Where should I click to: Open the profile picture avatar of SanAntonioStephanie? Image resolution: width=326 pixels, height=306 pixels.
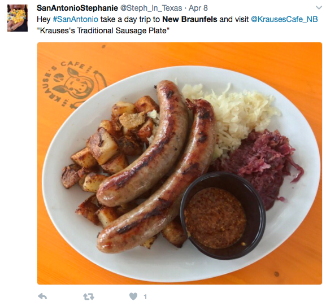point(18,18)
